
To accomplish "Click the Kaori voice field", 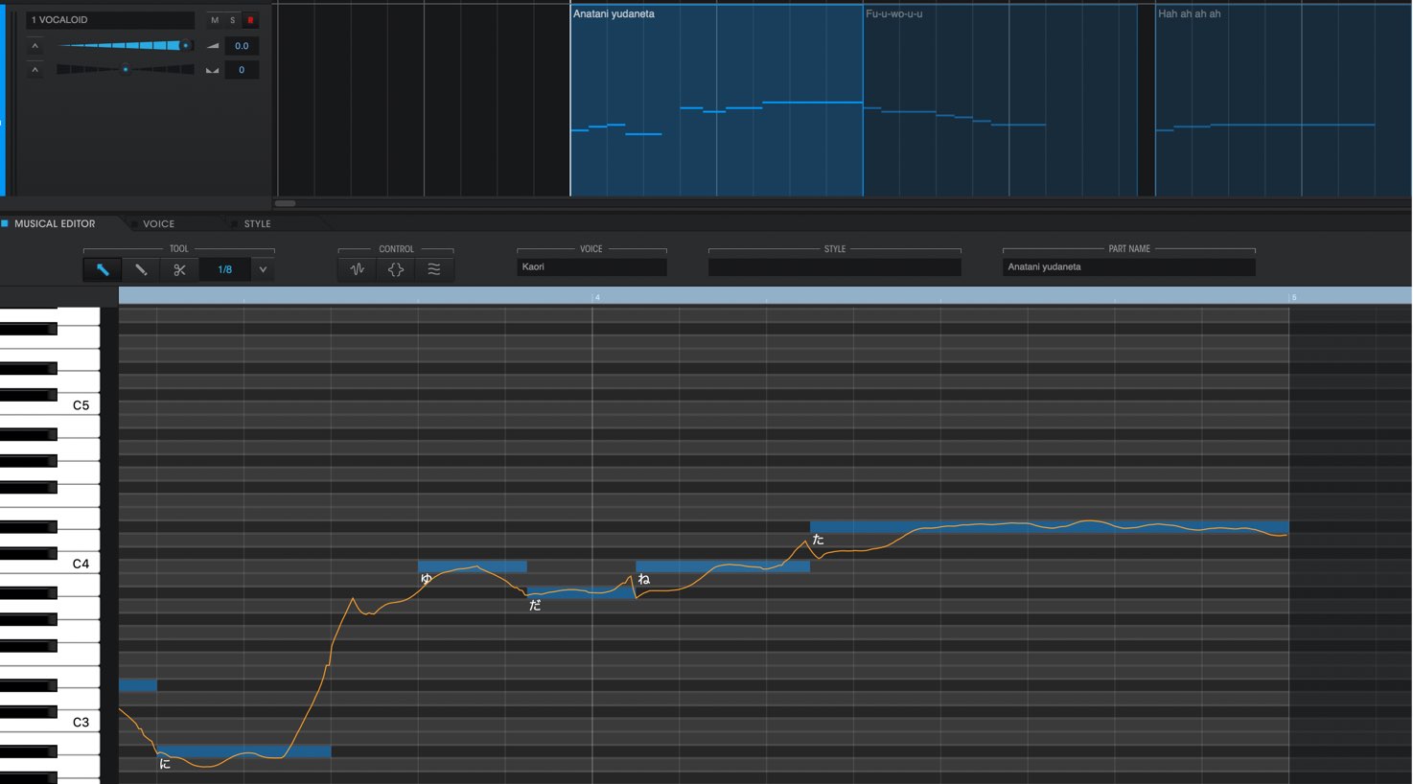I will [x=591, y=267].
